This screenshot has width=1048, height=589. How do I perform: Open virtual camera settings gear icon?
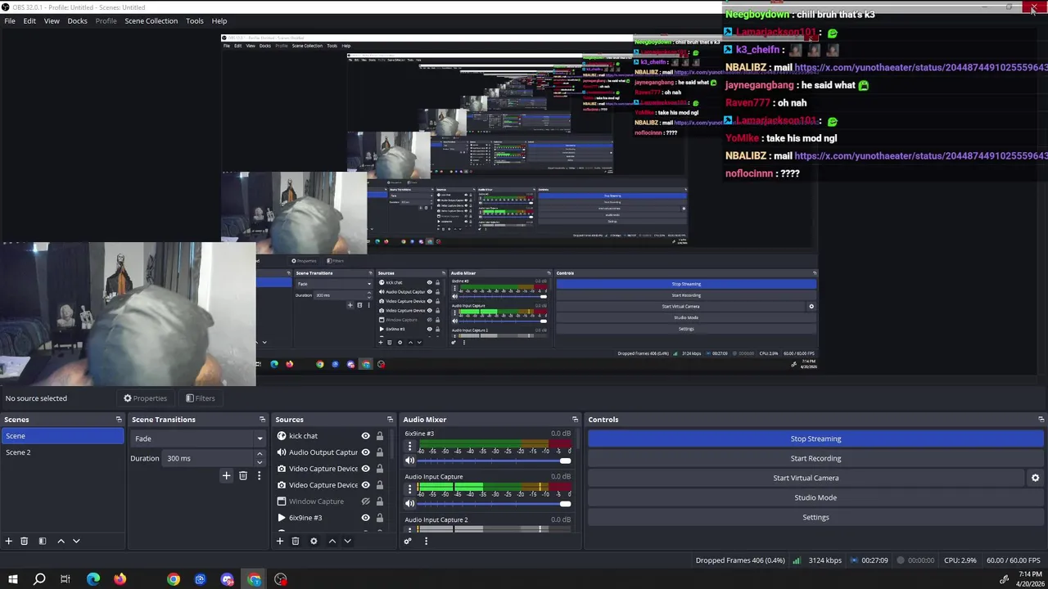pyautogui.click(x=1035, y=478)
